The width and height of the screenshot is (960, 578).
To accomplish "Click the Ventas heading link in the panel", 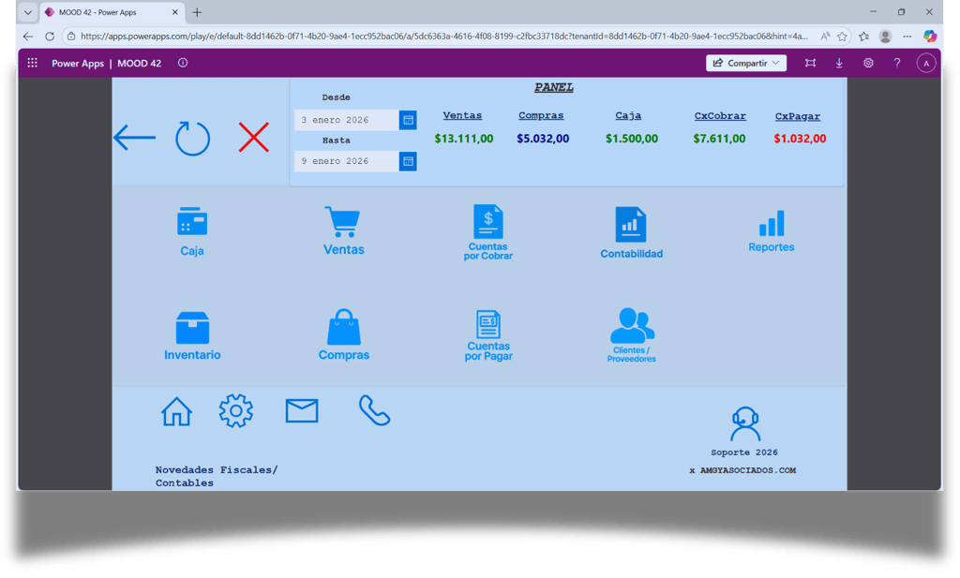I will (462, 115).
